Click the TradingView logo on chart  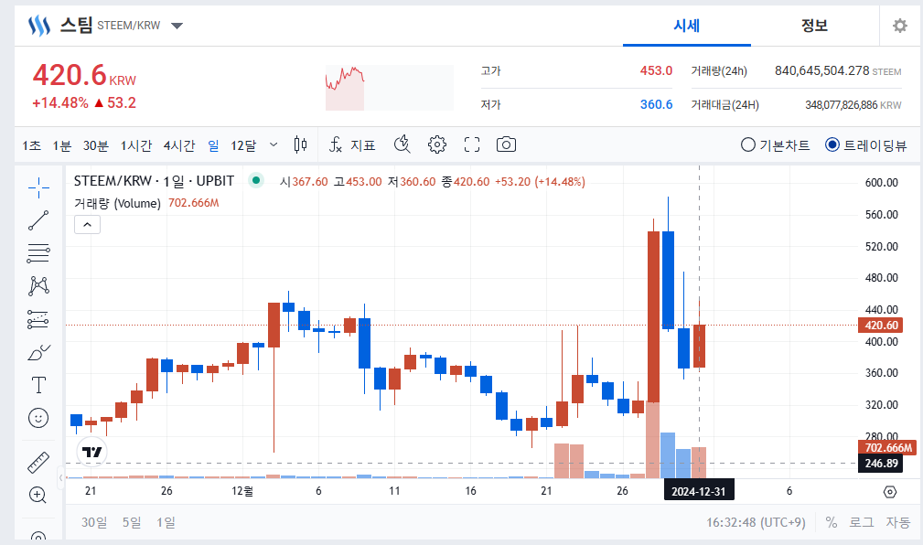(91, 452)
